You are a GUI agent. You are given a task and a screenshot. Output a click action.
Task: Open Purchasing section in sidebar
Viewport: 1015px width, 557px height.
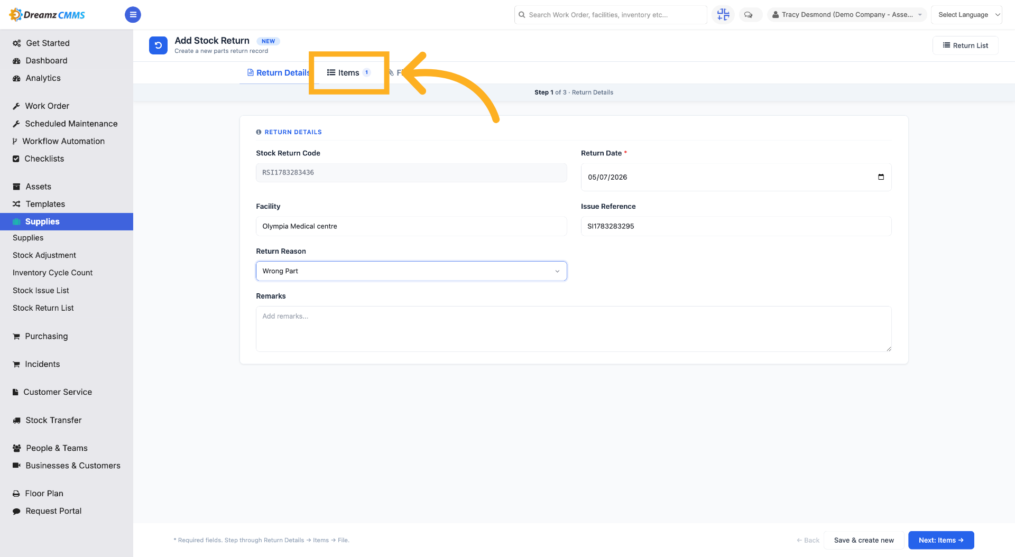point(46,336)
